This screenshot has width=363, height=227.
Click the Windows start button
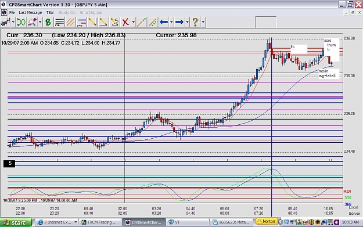tap(16, 222)
